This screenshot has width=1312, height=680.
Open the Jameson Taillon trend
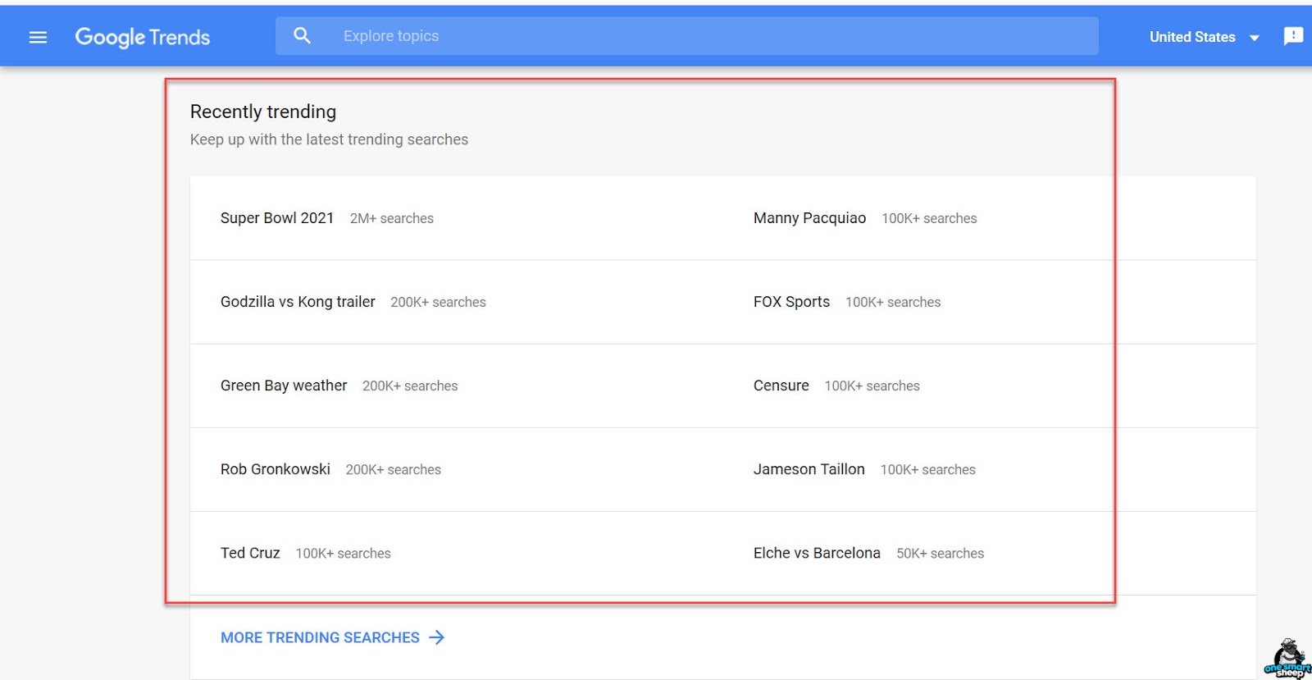click(x=809, y=469)
